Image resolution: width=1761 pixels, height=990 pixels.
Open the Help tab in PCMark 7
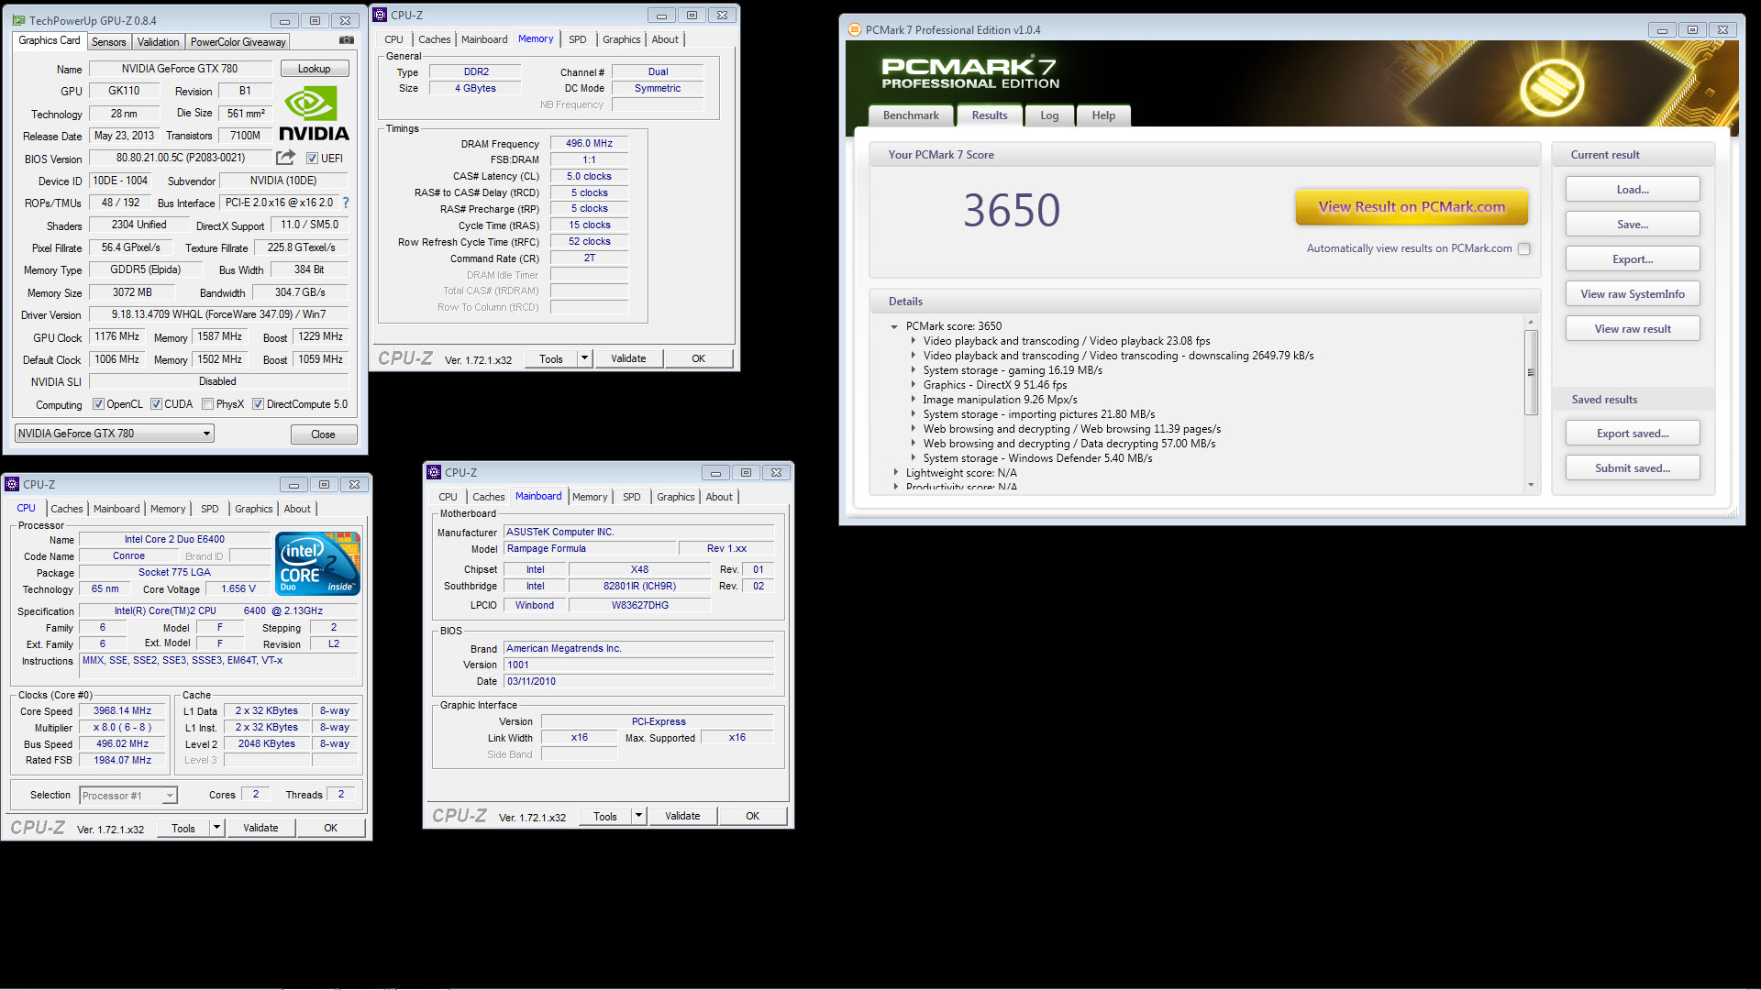1103,115
